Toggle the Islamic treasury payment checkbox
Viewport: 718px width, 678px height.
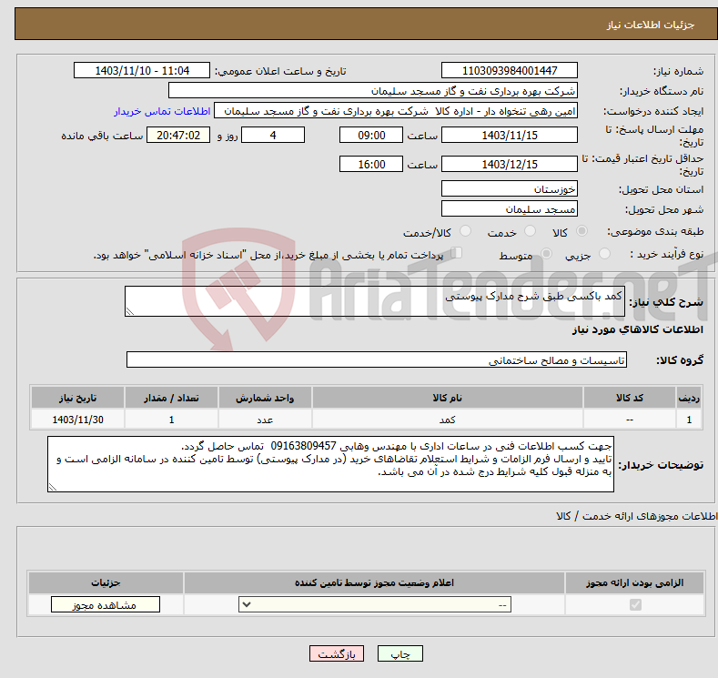coord(457,253)
